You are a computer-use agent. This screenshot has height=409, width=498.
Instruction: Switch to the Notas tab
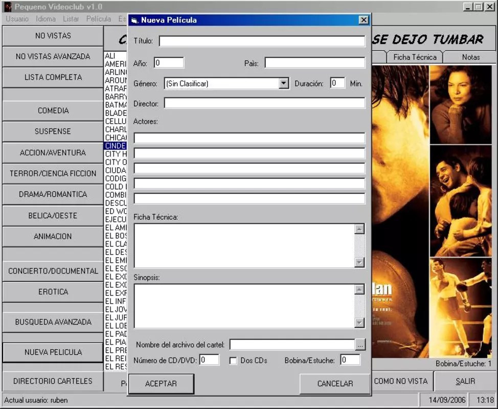[x=471, y=57]
